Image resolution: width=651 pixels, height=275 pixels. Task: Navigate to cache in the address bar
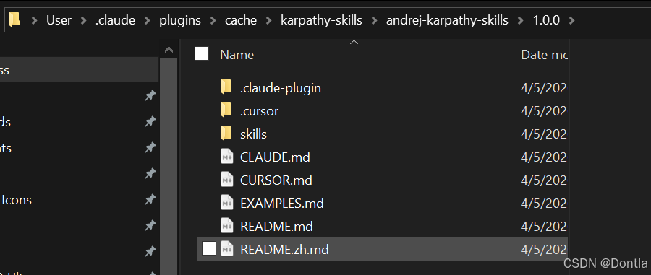(x=241, y=20)
